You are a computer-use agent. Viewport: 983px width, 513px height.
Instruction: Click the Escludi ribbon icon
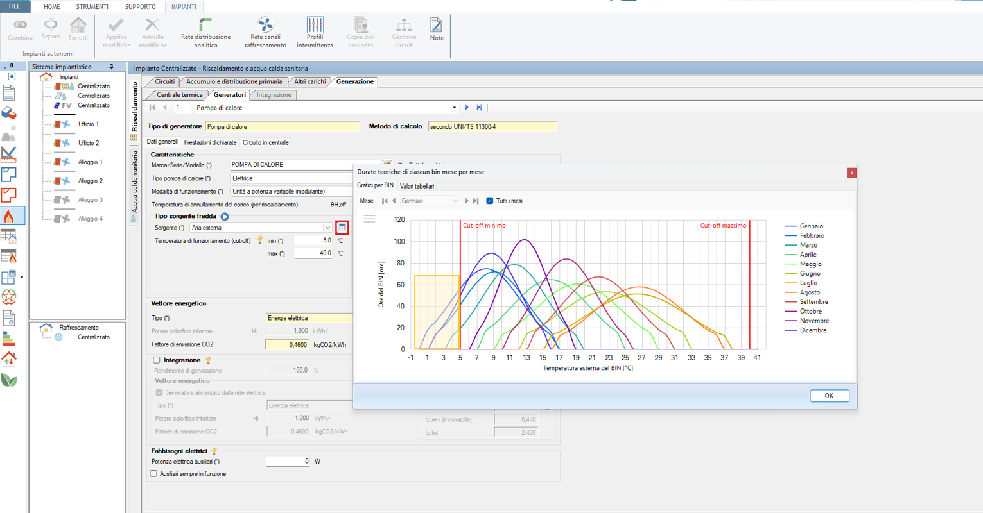coord(78,29)
